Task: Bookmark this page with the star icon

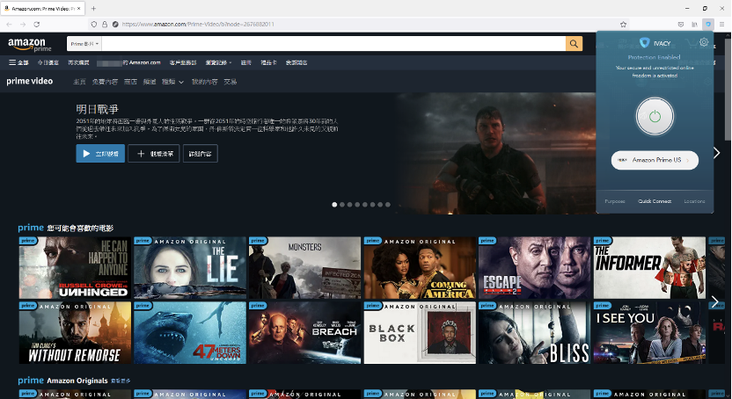Action: point(624,24)
